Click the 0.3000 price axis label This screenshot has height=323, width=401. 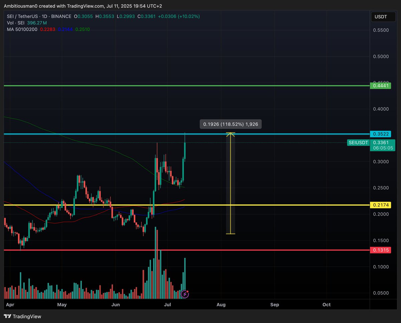pyautogui.click(x=381, y=162)
